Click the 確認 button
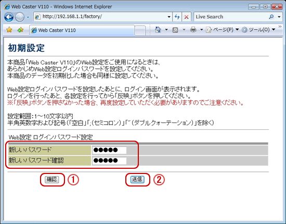Screen dimensions: 286x224 coord(52,179)
